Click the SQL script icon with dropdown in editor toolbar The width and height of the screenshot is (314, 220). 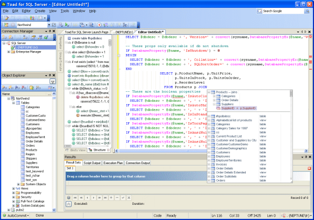(x=83, y=25)
